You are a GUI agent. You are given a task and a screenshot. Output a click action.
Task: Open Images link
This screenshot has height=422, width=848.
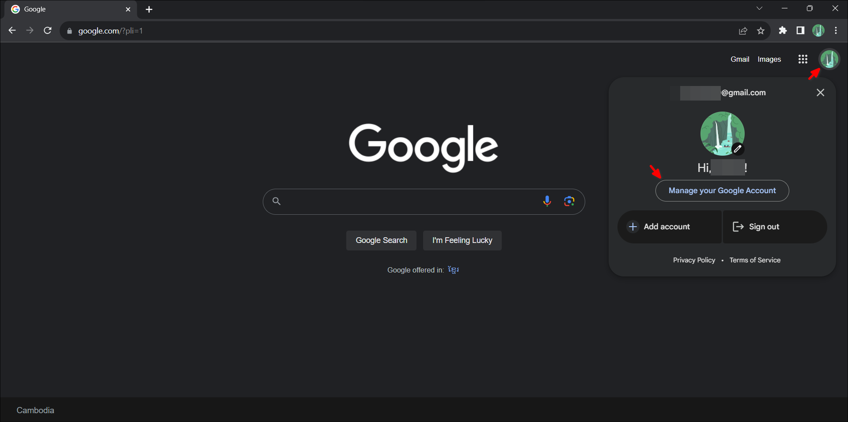[769, 59]
